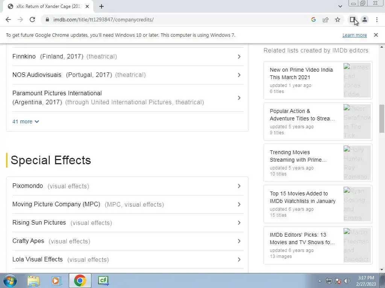This screenshot has width=385, height=288.
Task: Open the C# application in taskbar
Action: coord(103,280)
